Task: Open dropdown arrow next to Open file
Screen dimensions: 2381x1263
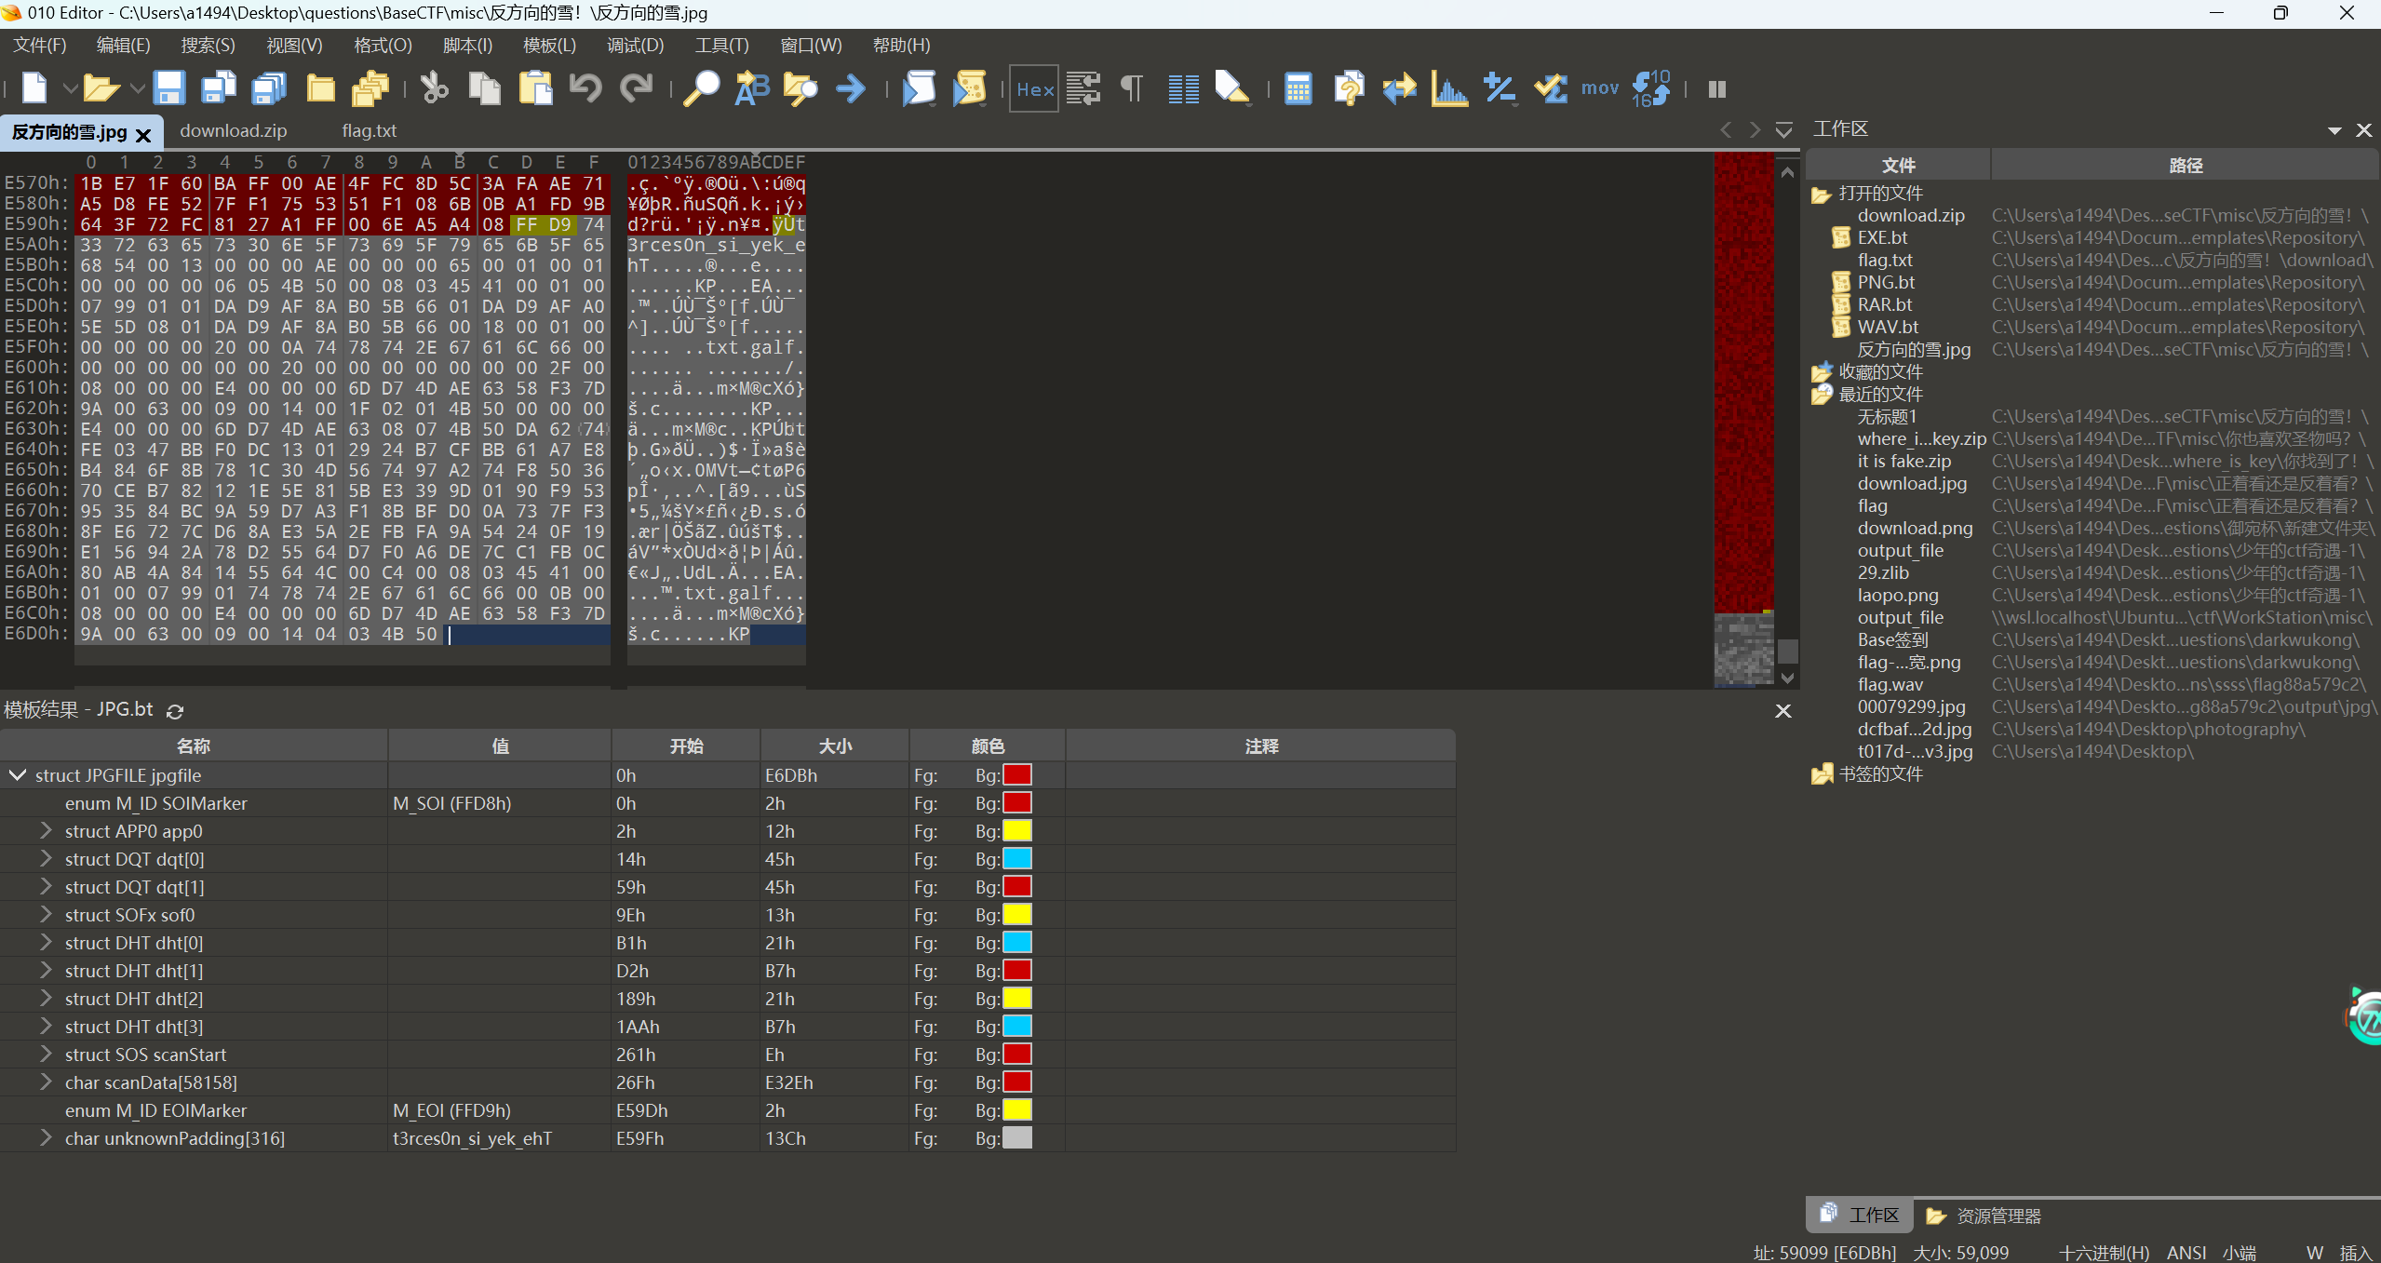Action: pos(137,88)
